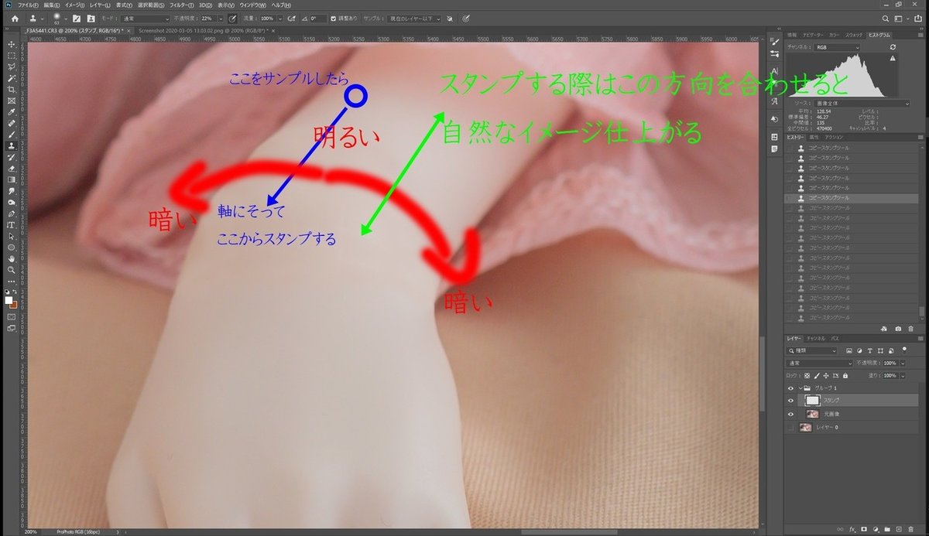
Task: Toggle pressure for opacity icon beside 22%
Action: point(232,18)
